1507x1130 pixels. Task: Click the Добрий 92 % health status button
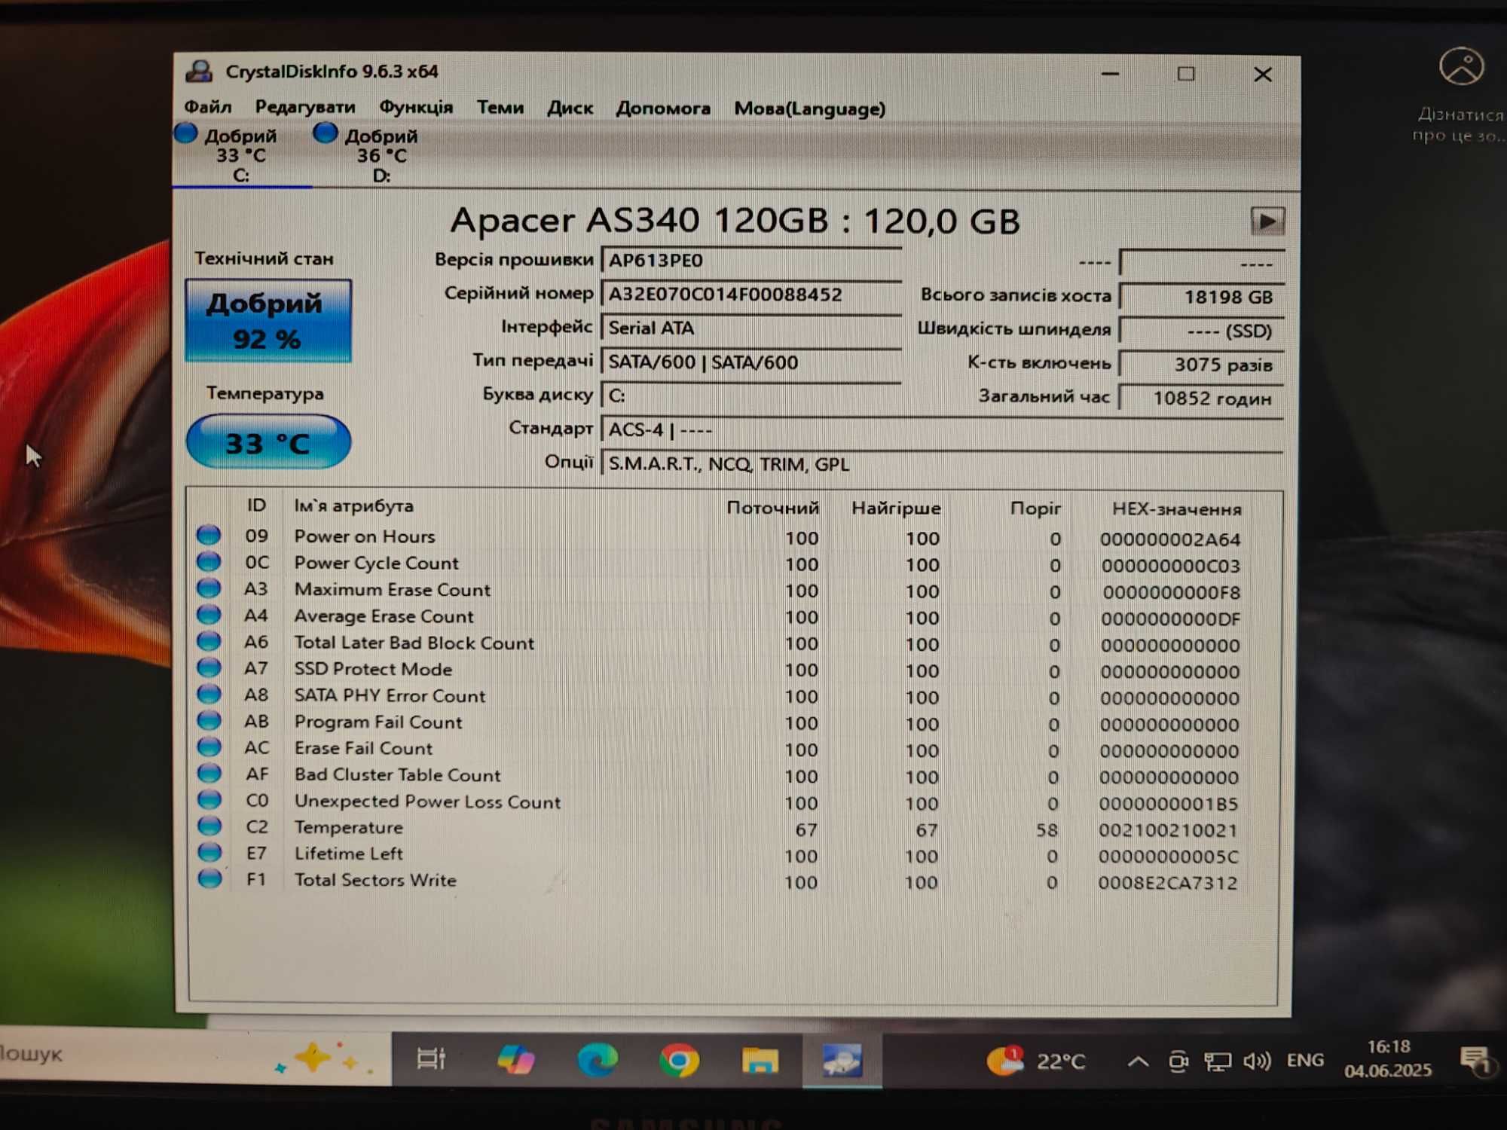click(268, 321)
